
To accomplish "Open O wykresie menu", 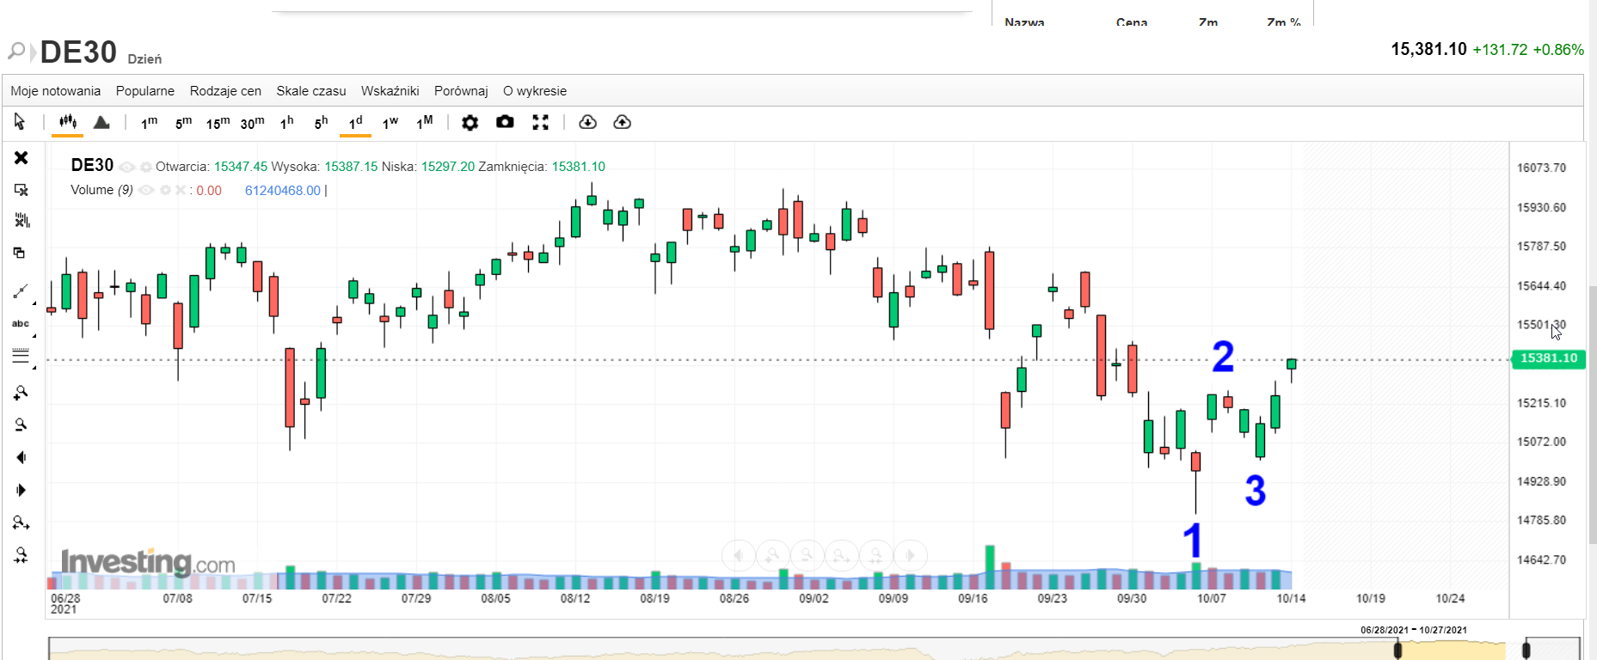I will point(535,91).
